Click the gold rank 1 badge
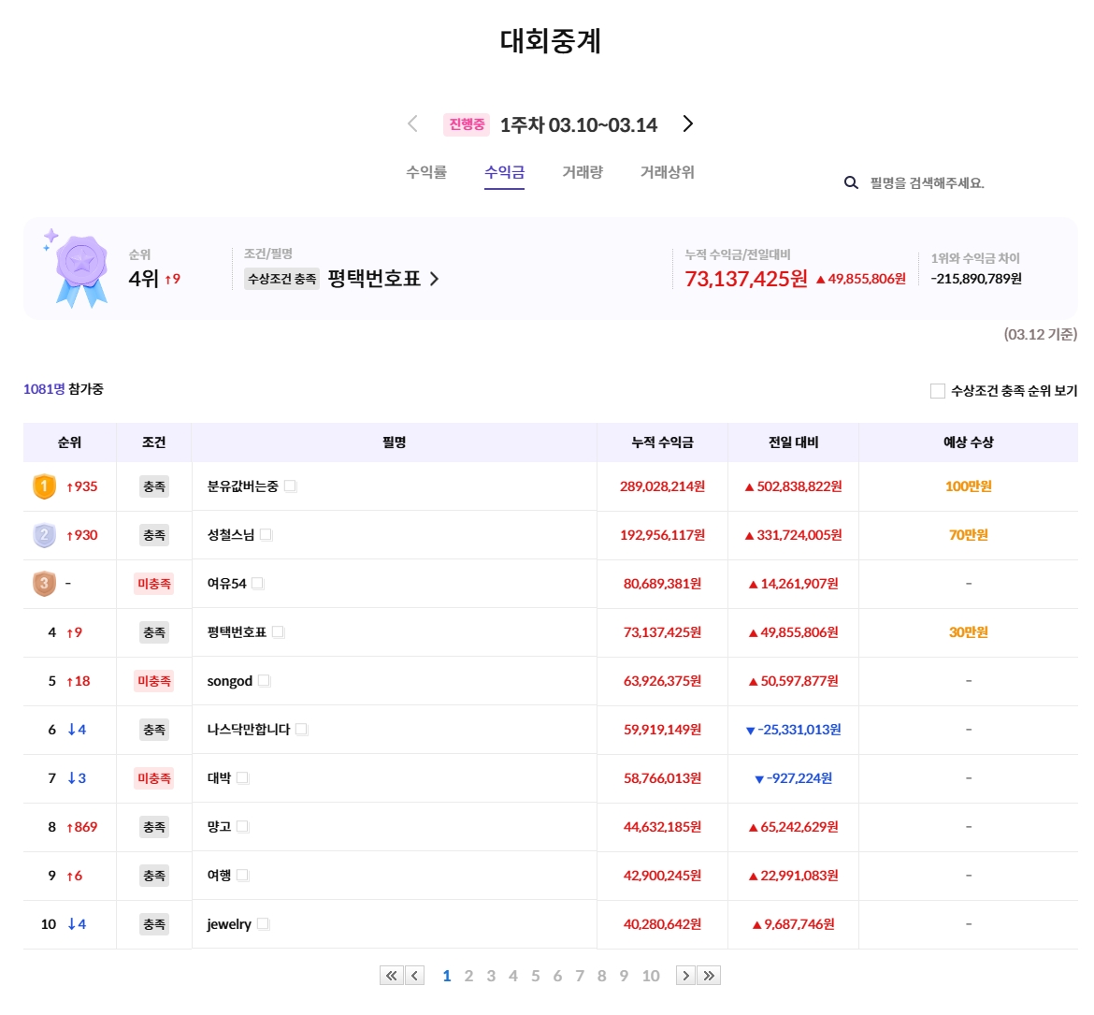The width and height of the screenshot is (1094, 1015). point(44,486)
